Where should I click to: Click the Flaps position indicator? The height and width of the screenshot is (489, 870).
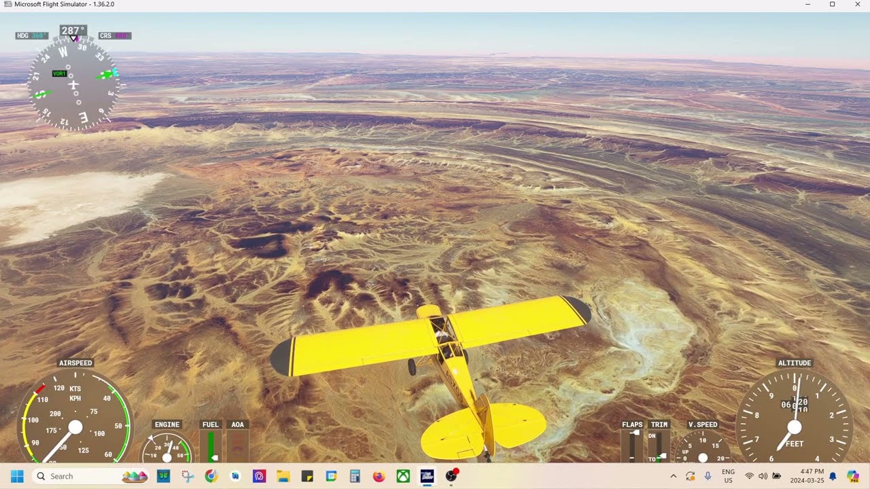click(x=632, y=446)
